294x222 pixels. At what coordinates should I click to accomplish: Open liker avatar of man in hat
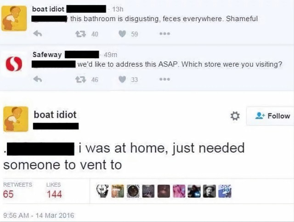209,191
